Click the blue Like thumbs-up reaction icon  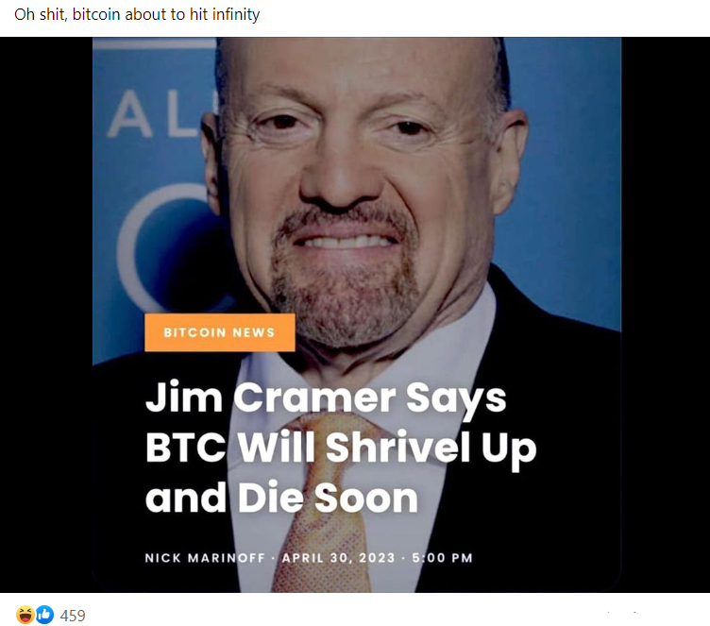[x=44, y=615]
